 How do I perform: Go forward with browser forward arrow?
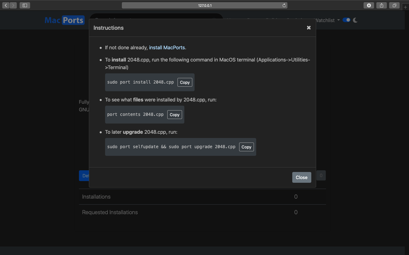point(13,5)
